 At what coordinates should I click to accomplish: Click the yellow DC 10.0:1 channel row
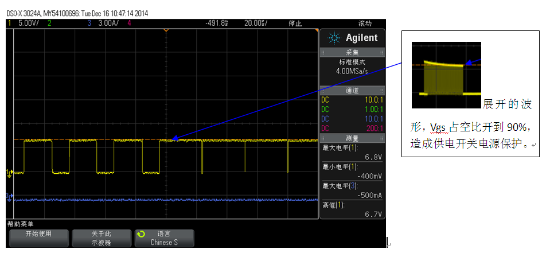pos(352,100)
